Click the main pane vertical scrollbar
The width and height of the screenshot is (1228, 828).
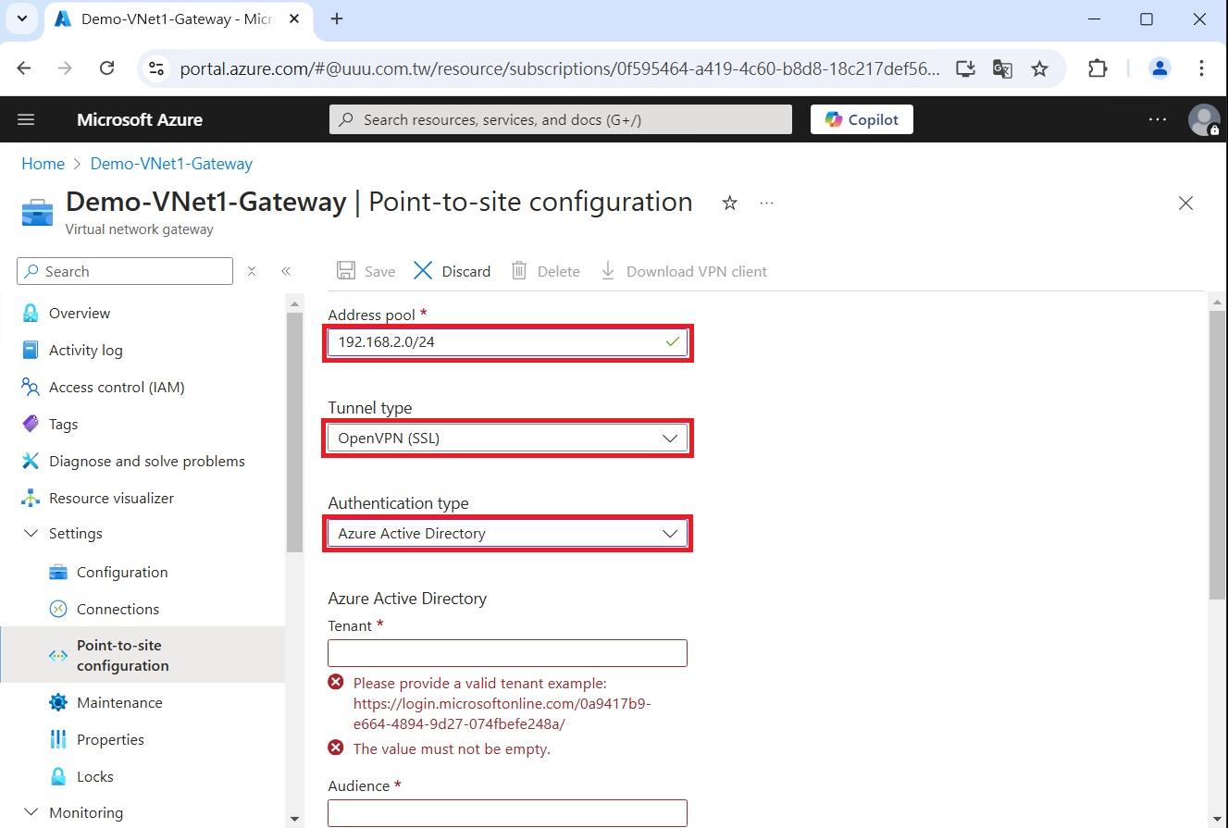click(1217, 453)
